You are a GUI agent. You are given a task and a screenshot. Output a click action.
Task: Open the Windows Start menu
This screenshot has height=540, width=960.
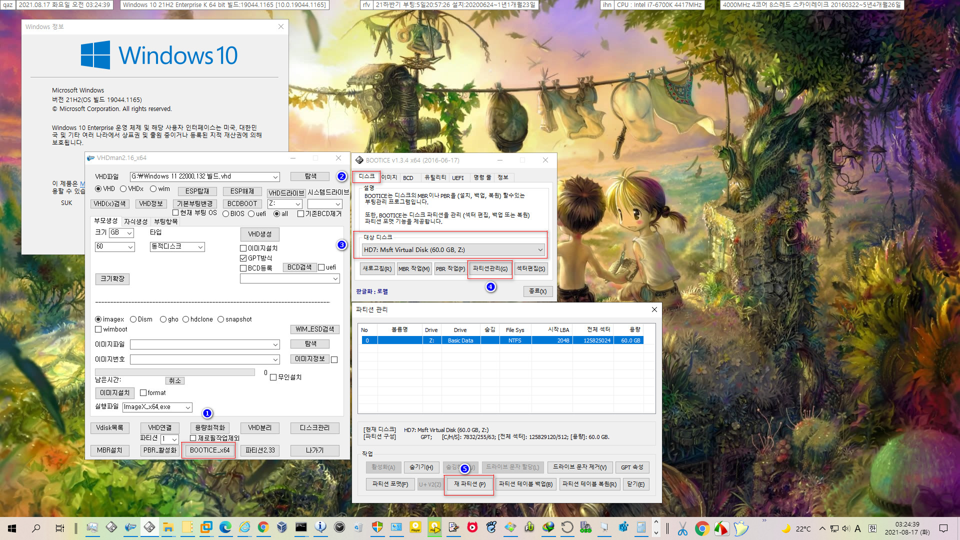point(12,528)
